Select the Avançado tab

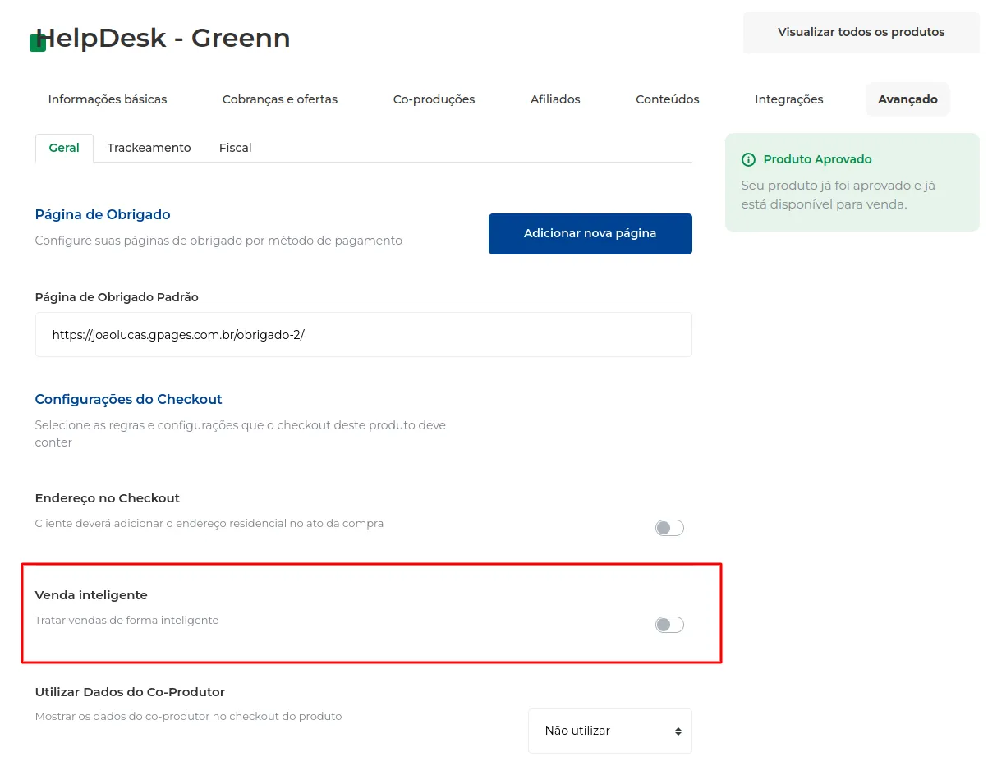tap(907, 99)
